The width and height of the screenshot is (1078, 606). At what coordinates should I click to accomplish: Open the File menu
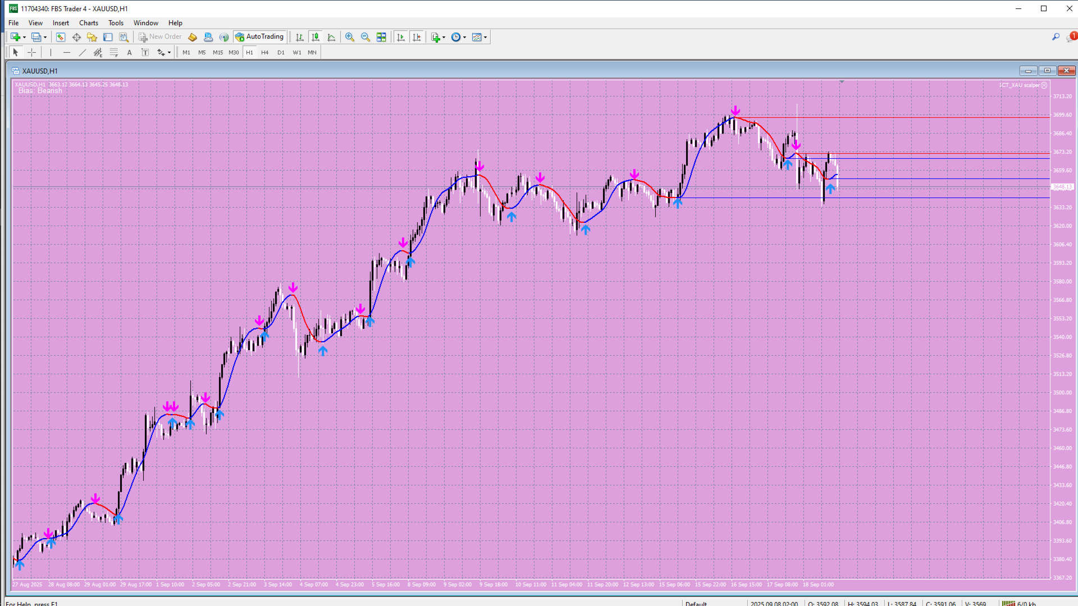point(13,23)
